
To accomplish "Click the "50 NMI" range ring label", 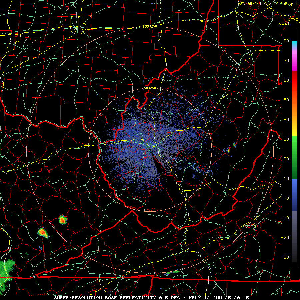I will click(x=150, y=88).
